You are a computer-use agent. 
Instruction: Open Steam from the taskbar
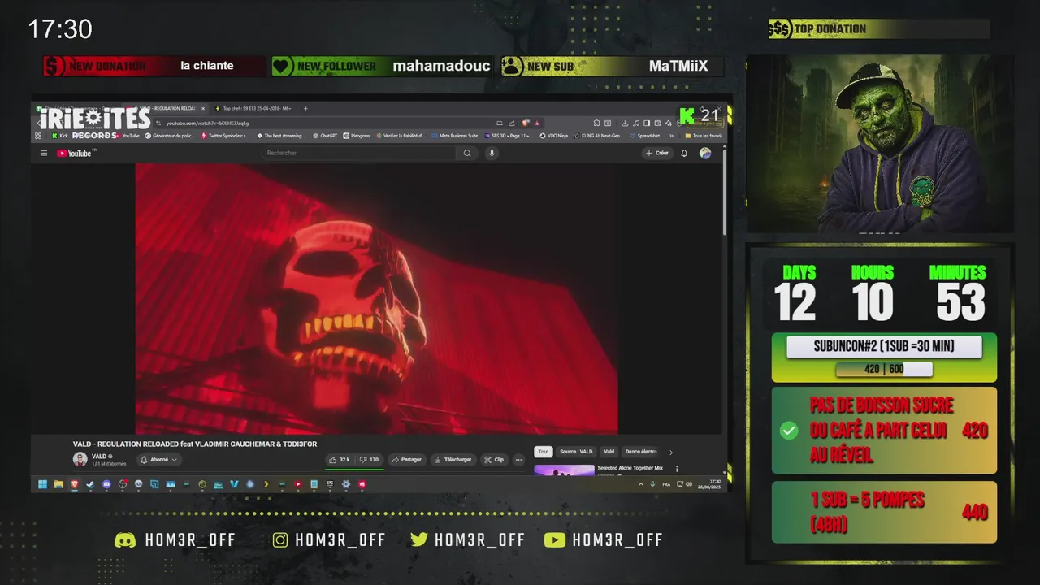[x=90, y=484]
